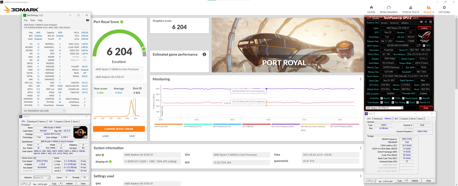Open Socket #1 selection dropdown in CPU-Z
This screenshot has height=186, width=458.
pyautogui.click(x=42, y=177)
